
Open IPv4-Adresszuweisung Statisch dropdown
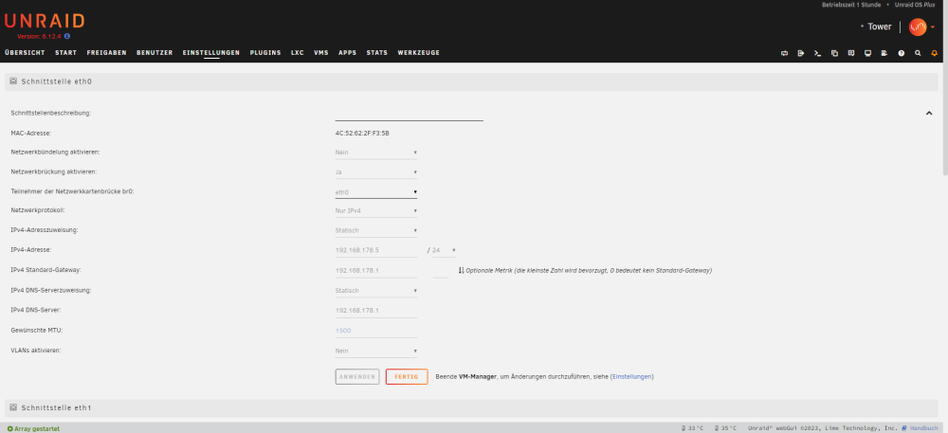coord(376,230)
